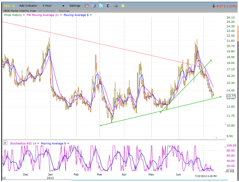Click the red down arrow change indicator
The height and width of the screenshot is (182, 239).
pyautogui.click(x=214, y=6)
